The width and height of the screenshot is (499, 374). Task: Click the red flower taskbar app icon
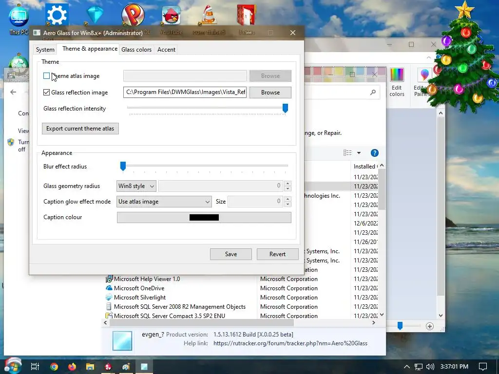click(108, 367)
